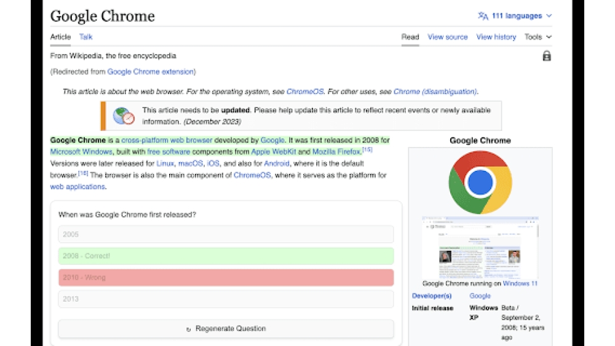Switch to the Talk tab
The width and height of the screenshot is (615, 346).
click(x=85, y=37)
